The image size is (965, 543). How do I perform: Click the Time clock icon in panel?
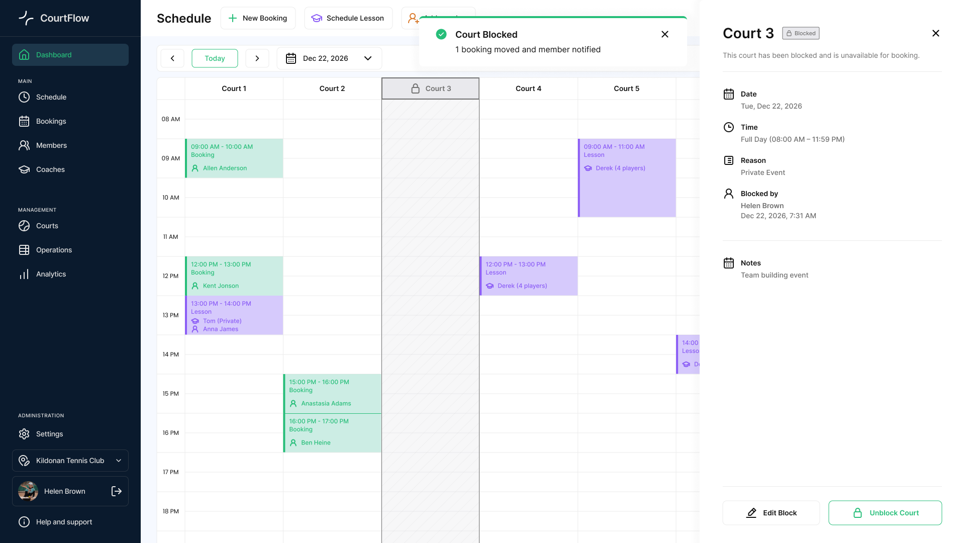click(729, 127)
